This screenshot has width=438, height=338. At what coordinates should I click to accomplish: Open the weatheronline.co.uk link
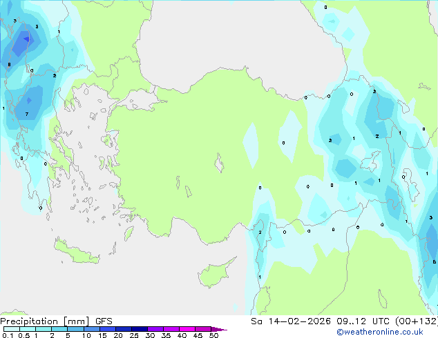380,332
